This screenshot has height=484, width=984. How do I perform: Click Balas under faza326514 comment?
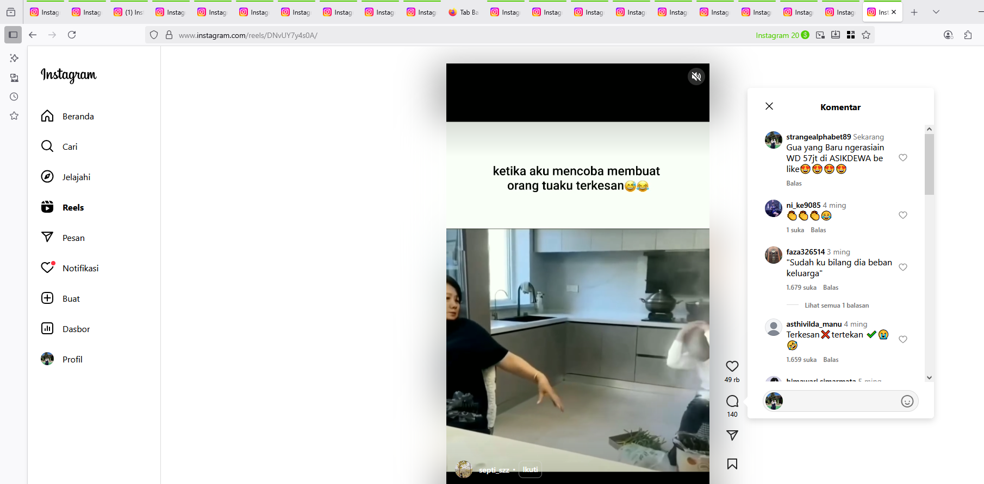(831, 288)
